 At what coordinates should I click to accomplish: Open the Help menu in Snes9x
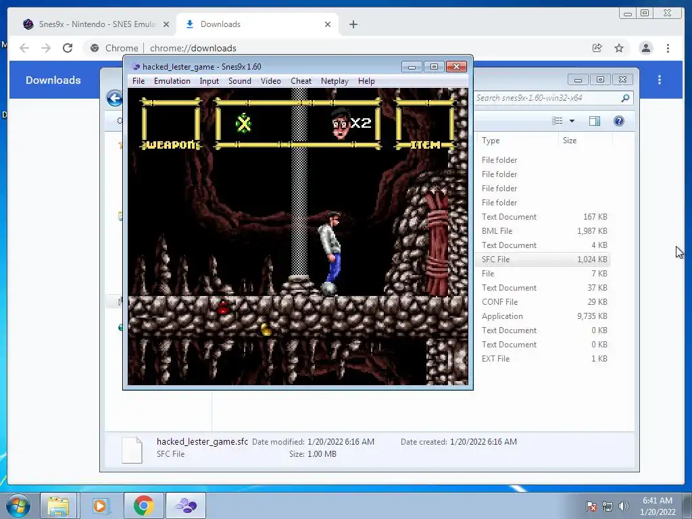pyautogui.click(x=366, y=81)
